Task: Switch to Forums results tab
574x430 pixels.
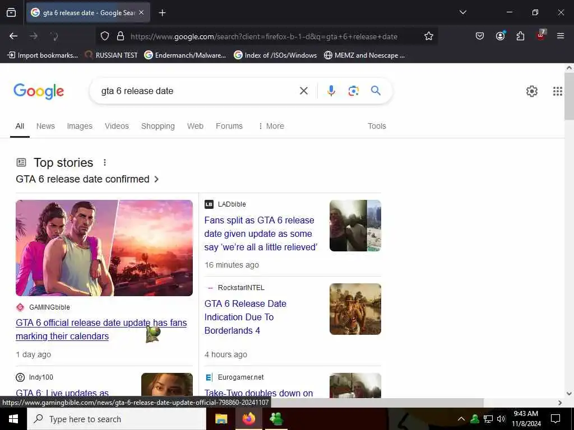Action: pyautogui.click(x=229, y=126)
